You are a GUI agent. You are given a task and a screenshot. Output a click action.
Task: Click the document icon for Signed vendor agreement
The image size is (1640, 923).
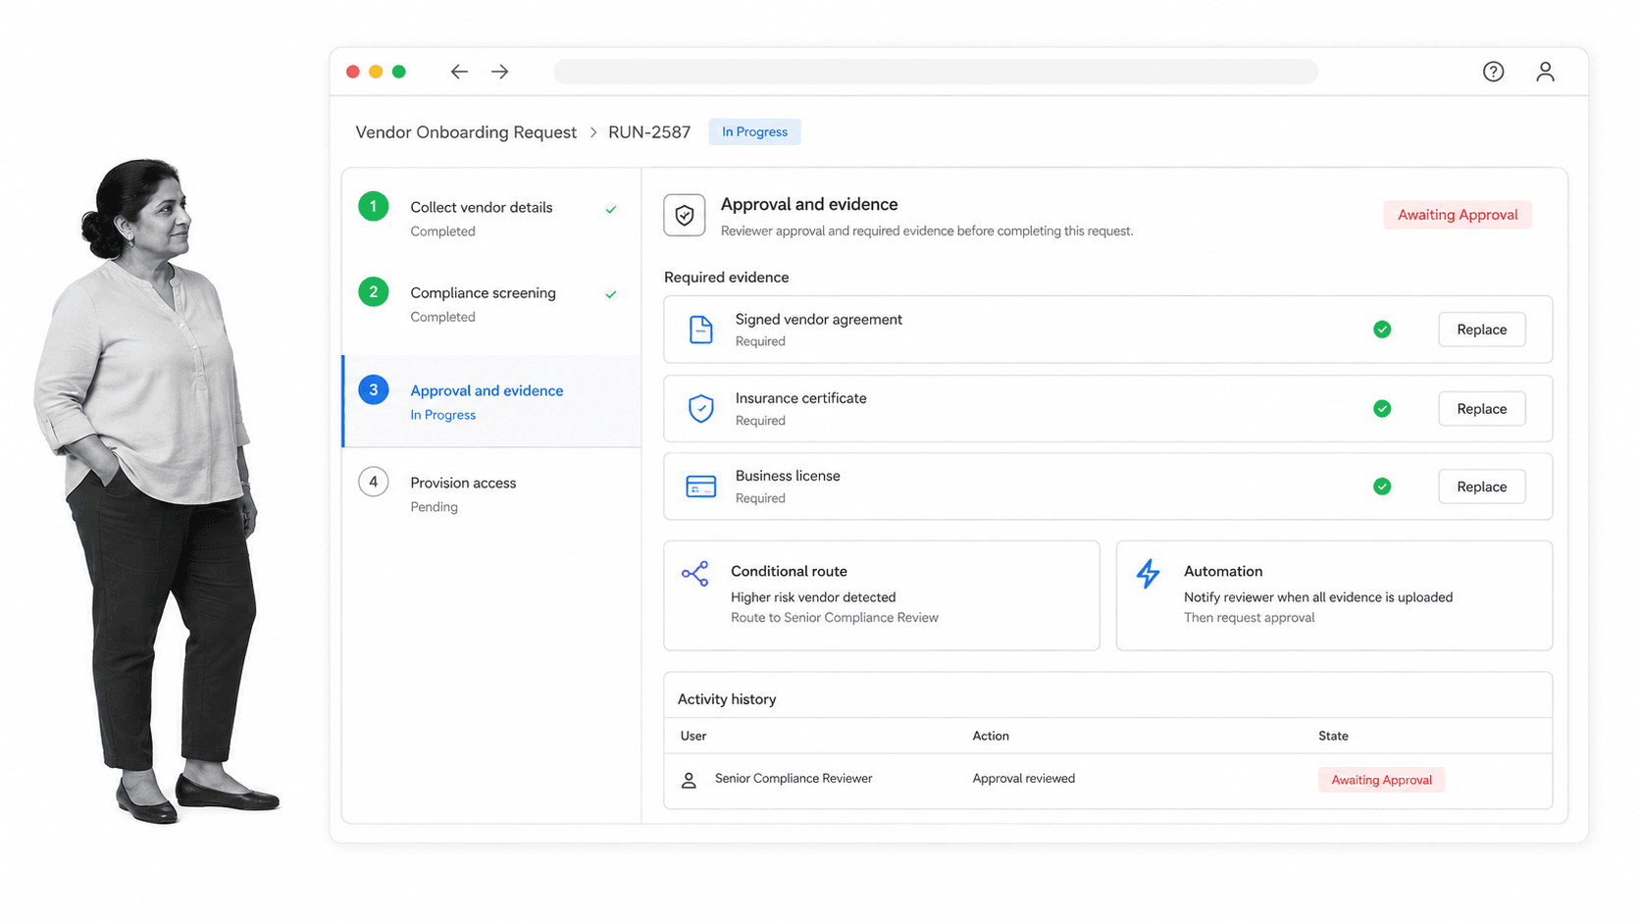[x=700, y=330]
